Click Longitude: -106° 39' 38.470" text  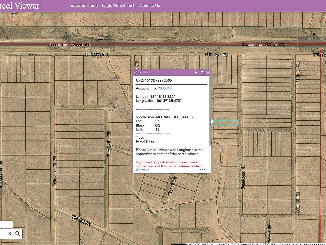point(159,101)
